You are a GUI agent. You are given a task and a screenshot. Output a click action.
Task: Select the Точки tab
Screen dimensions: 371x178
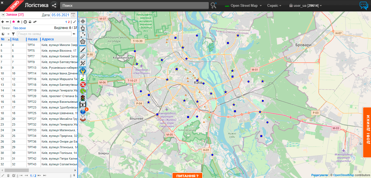tap(5, 28)
